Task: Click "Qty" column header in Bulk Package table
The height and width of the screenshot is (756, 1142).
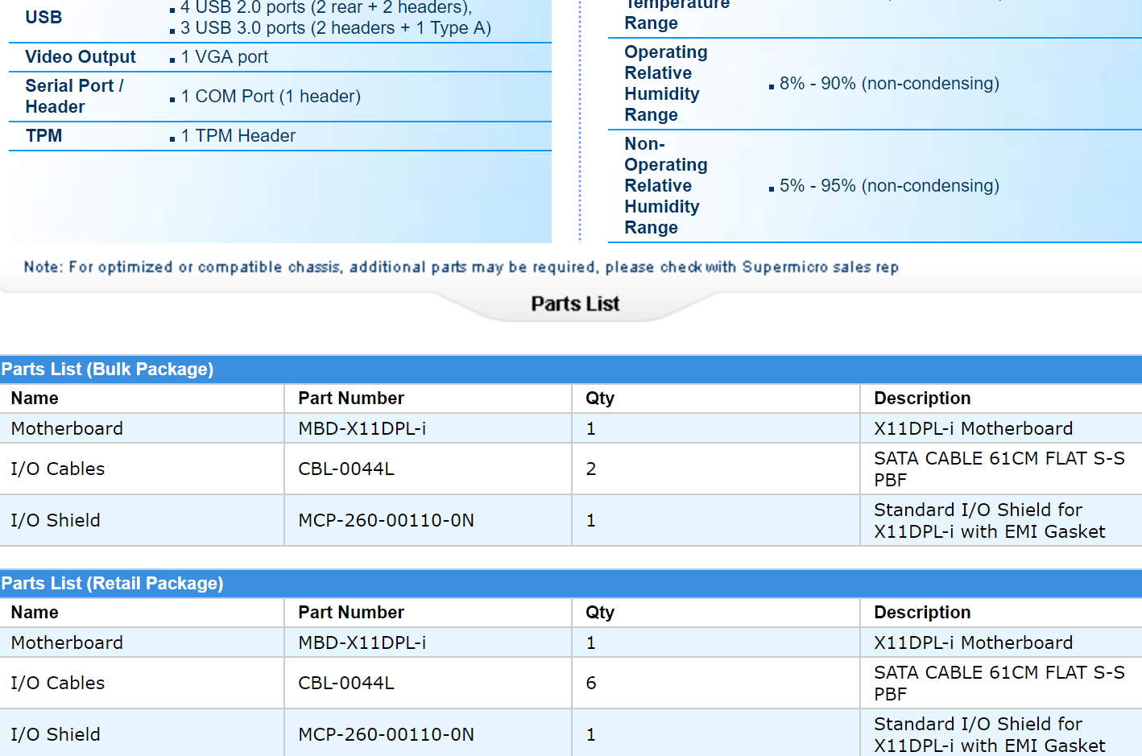Action: click(600, 399)
